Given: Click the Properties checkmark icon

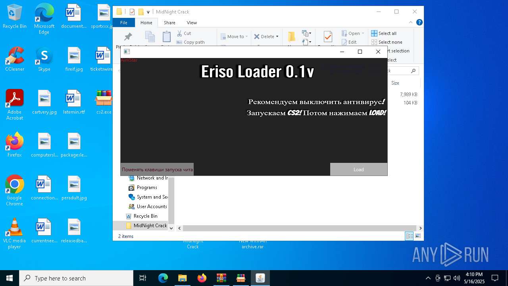Looking at the screenshot, I should click(x=328, y=37).
